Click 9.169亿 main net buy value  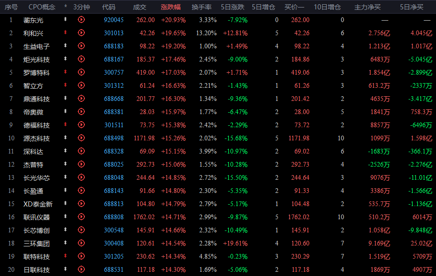coord(379,244)
